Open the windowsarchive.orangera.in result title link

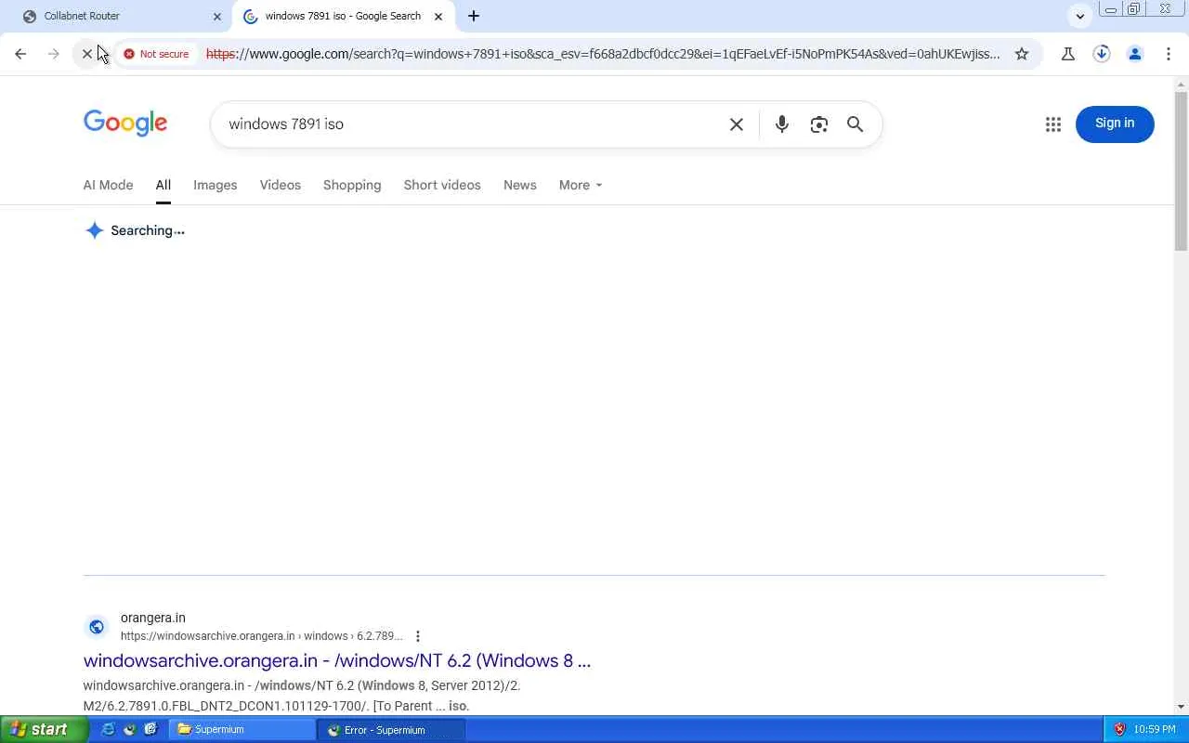click(x=337, y=660)
